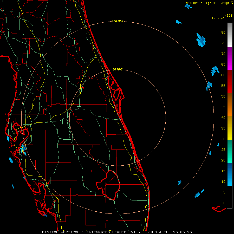Select the 5 legend value
Screen dimensions: 234x234
tap(224, 192)
